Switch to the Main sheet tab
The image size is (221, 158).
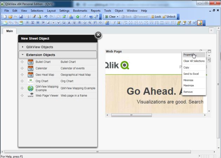pyautogui.click(x=9, y=31)
